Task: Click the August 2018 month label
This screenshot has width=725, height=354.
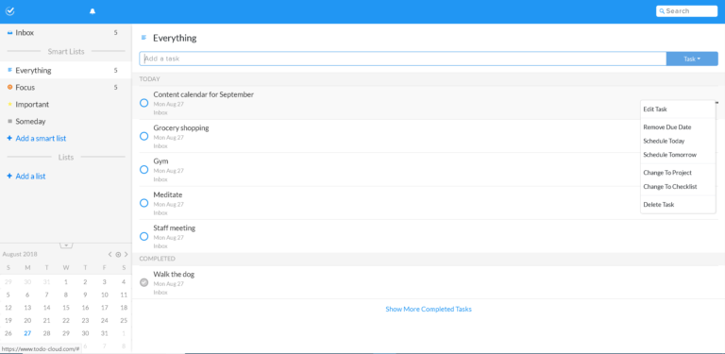Action: click(20, 254)
